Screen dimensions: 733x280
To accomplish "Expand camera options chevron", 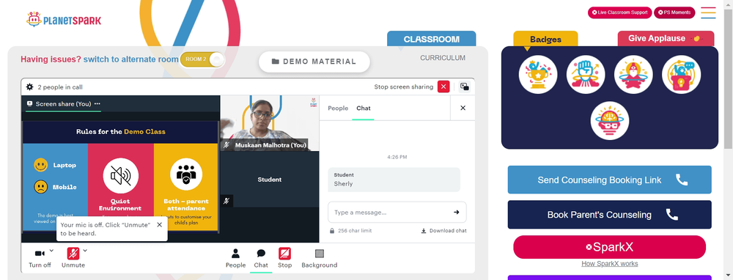I will coord(51,251).
